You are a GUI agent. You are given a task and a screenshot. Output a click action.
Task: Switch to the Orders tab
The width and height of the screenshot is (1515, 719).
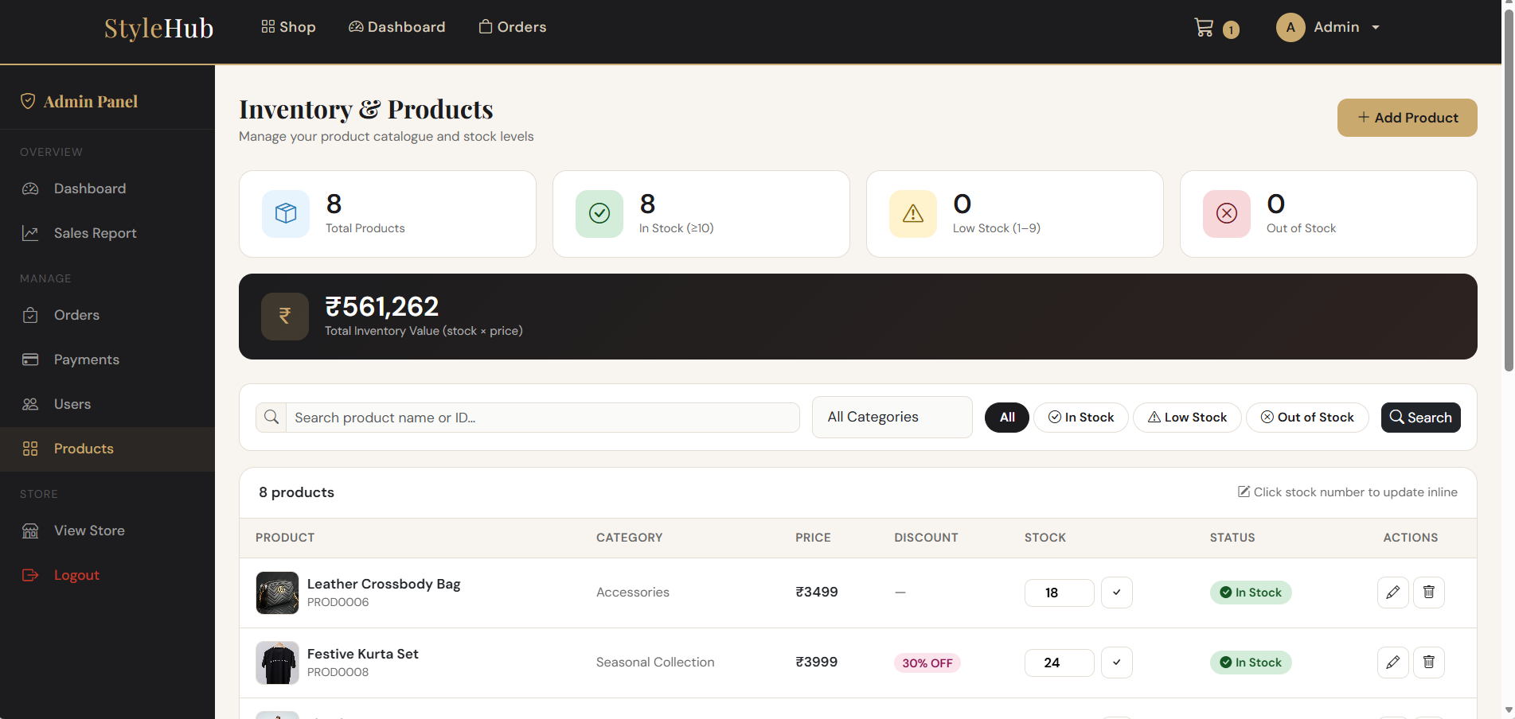tap(512, 26)
